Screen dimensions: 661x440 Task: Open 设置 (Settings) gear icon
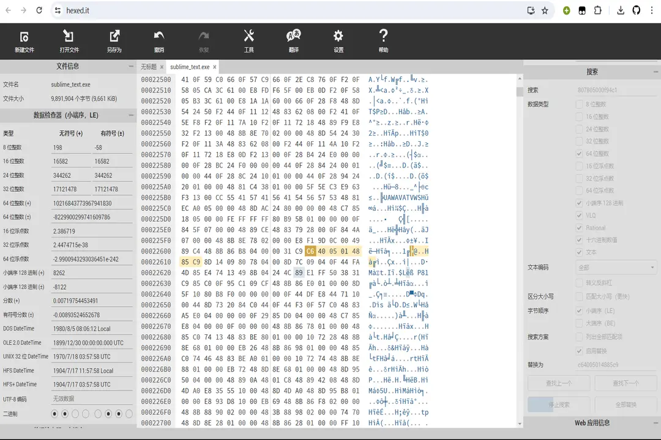pyautogui.click(x=338, y=41)
